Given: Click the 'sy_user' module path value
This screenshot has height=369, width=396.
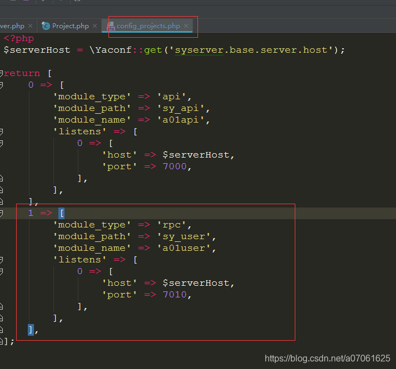Looking at the screenshot, I should [x=184, y=236].
